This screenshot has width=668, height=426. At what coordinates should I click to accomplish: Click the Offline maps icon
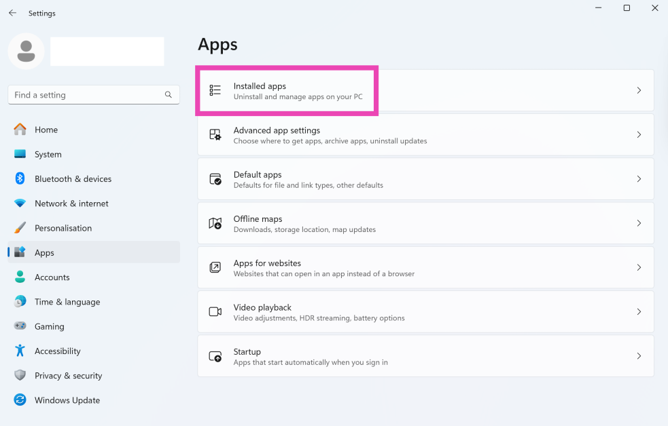215,223
